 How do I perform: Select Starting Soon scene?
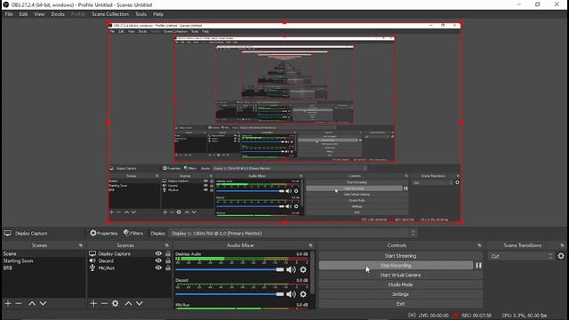44,260
